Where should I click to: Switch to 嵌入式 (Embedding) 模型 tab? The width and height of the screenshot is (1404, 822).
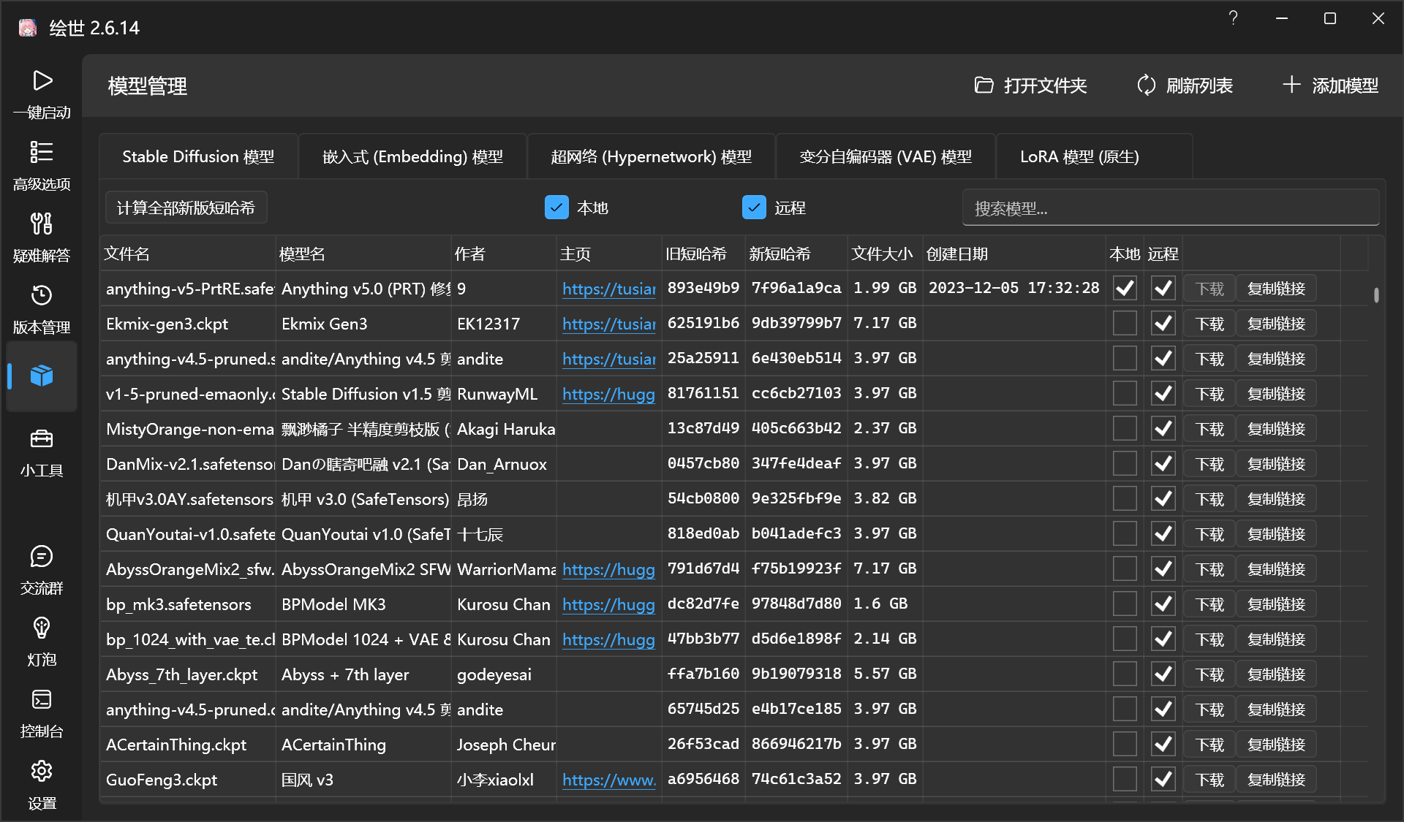(412, 156)
